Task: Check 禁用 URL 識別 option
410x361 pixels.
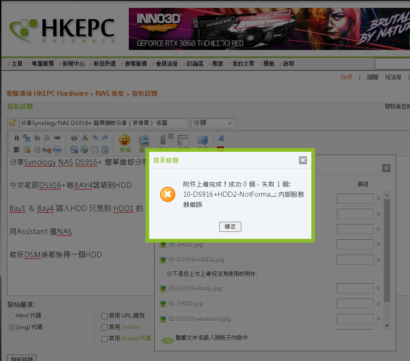Action: [x=104, y=316]
